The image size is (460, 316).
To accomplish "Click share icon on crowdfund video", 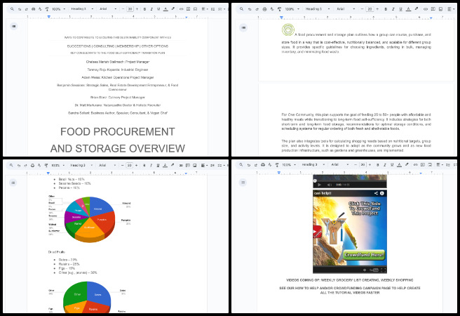I will (x=376, y=193).
